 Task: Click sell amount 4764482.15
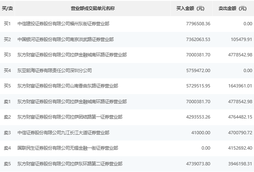coord(240,117)
